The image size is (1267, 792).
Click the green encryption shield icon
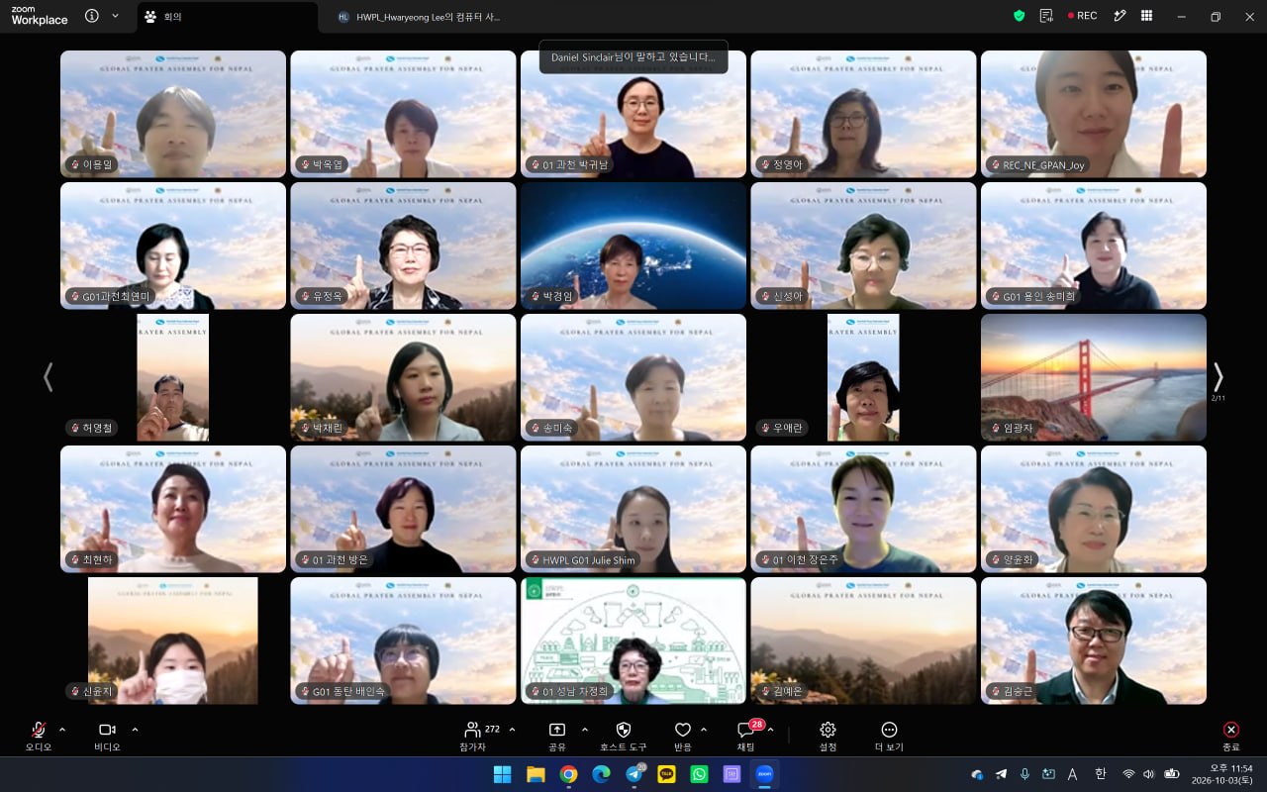pyautogui.click(x=1020, y=16)
